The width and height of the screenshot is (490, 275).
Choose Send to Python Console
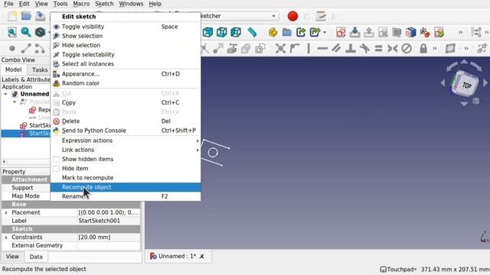(126, 131)
